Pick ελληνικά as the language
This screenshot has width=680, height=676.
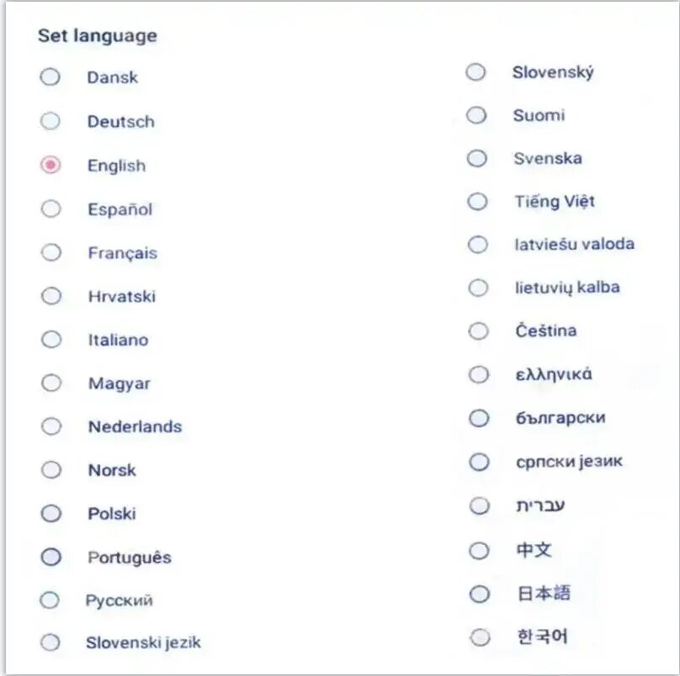click(x=478, y=374)
